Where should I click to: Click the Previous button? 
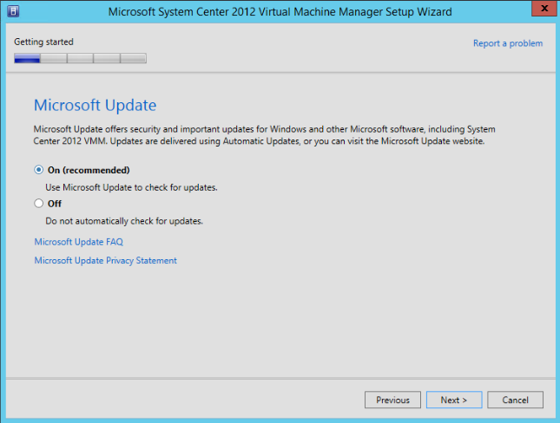[x=392, y=400]
